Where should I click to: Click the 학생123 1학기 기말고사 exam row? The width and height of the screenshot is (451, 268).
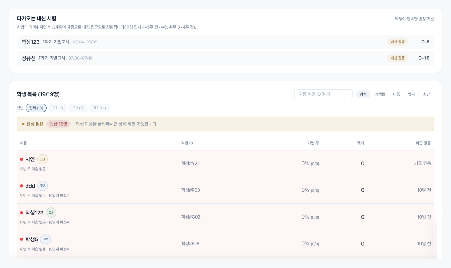pos(225,42)
